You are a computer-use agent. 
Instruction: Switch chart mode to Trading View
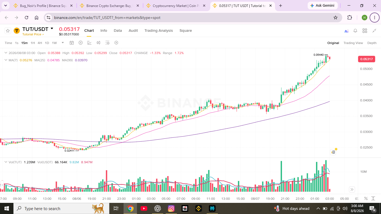pyautogui.click(x=353, y=43)
